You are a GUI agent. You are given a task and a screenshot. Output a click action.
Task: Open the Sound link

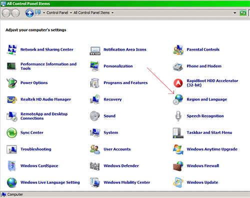(109, 116)
